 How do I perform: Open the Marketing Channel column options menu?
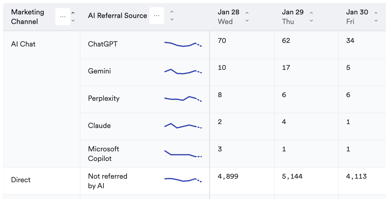click(x=63, y=17)
